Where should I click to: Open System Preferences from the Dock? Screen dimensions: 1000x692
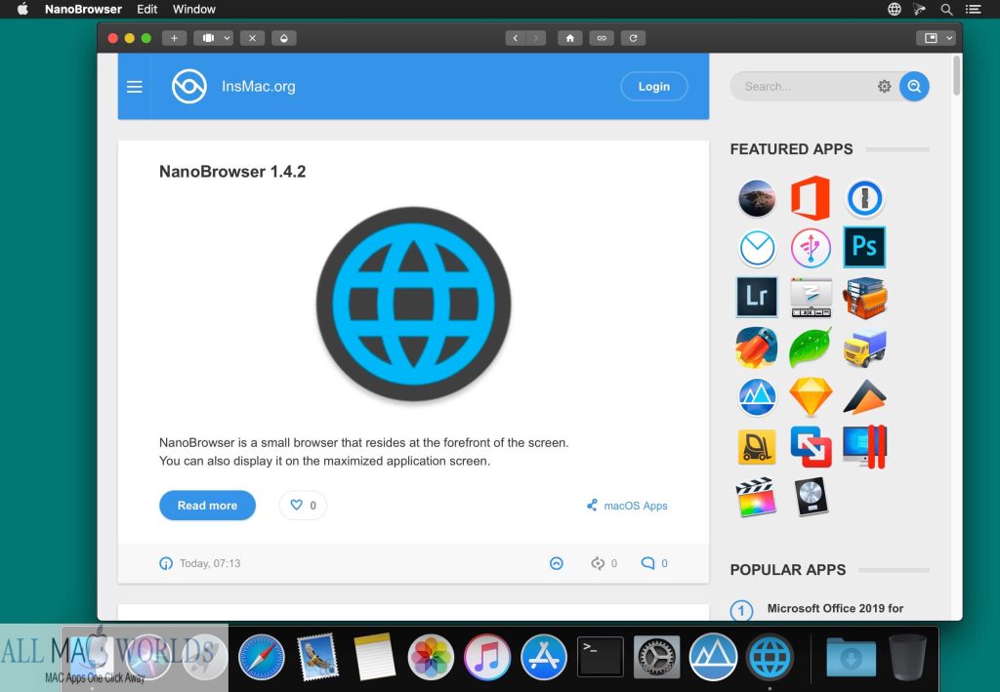point(656,656)
